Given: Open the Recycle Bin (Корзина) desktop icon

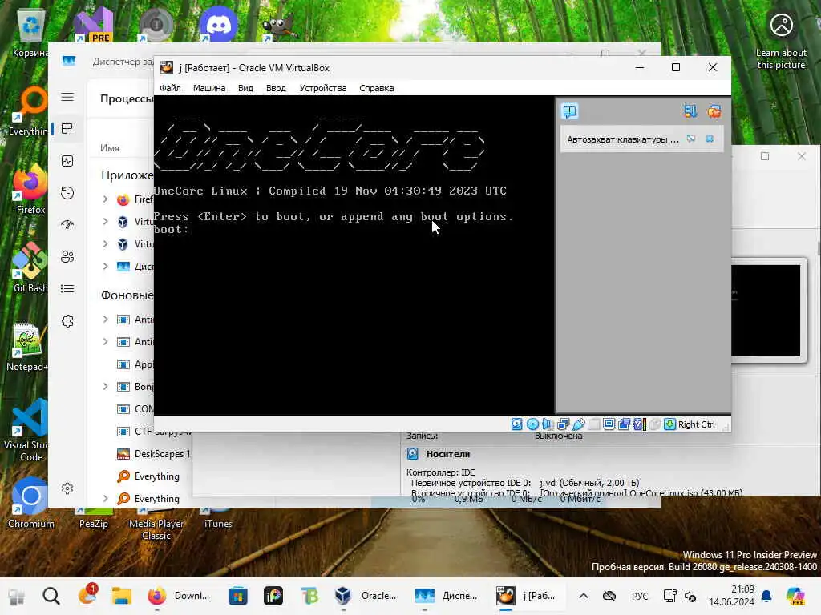Looking at the screenshot, I should coord(30,34).
